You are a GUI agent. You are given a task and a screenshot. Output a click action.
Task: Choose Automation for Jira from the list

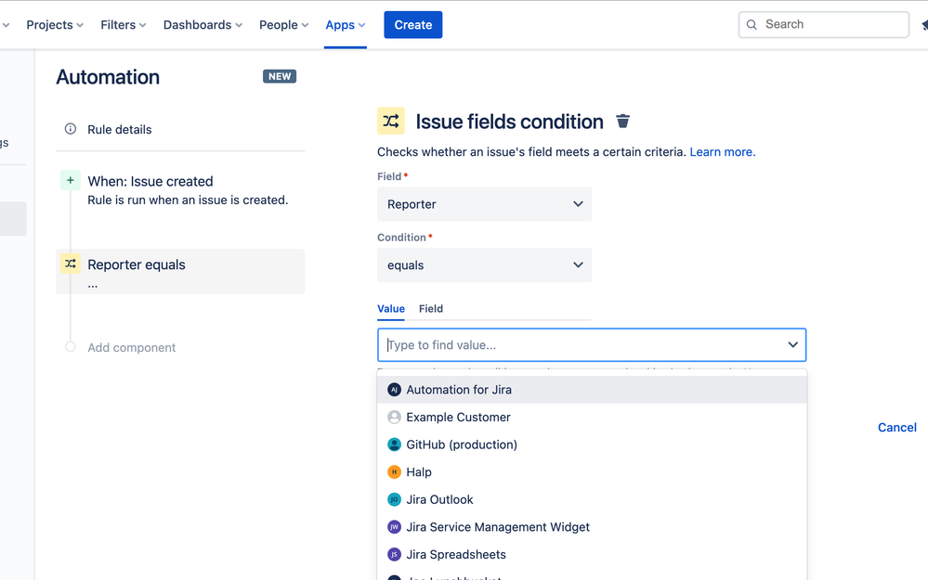(592, 390)
